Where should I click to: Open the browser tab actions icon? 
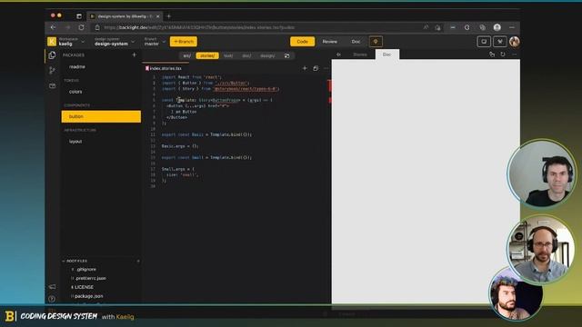point(79,16)
